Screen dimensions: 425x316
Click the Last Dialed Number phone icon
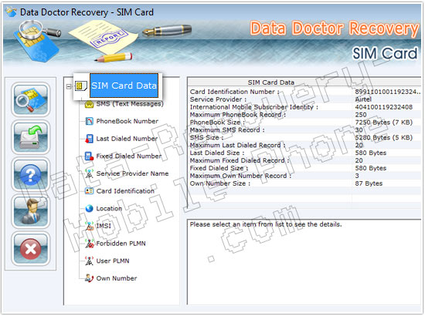tap(89, 139)
